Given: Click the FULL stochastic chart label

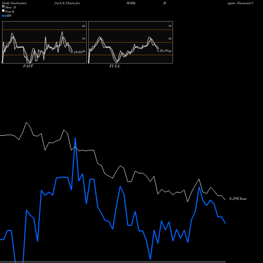Looking at the screenshot, I should [115, 66].
